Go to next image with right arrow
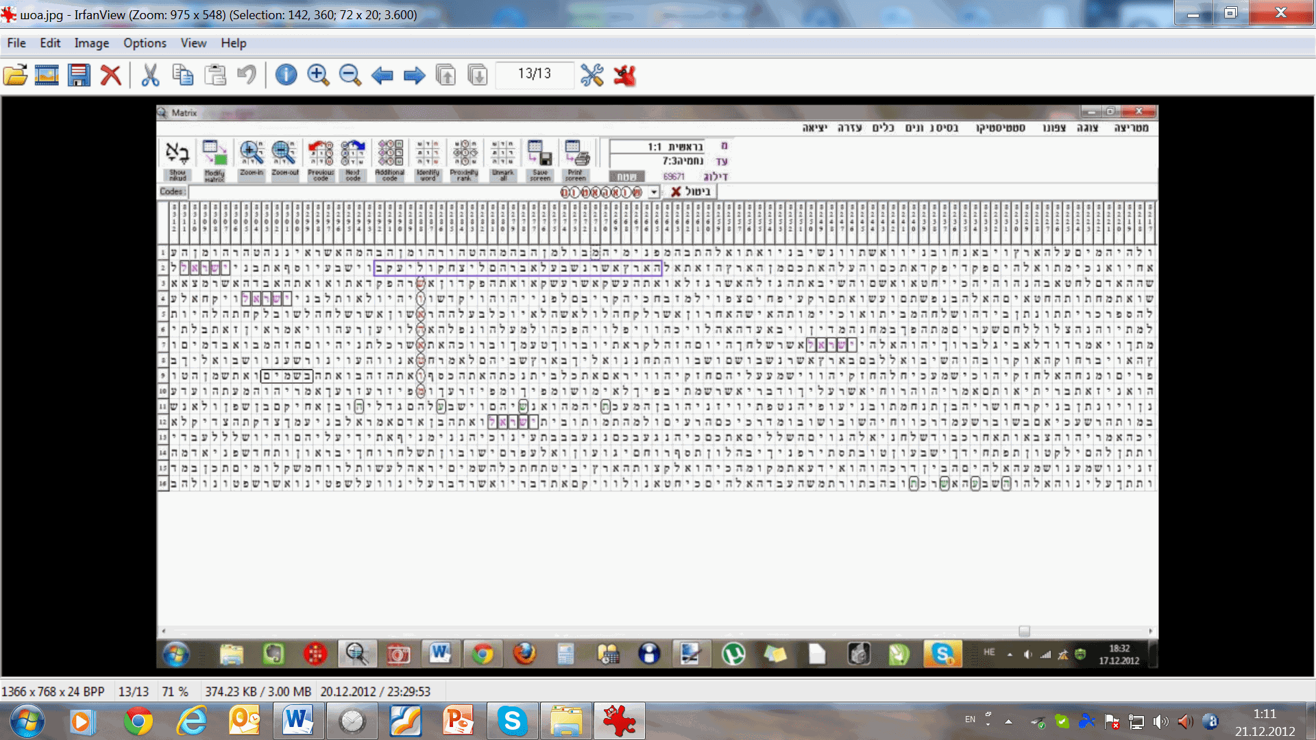This screenshot has height=740, width=1316. tap(414, 75)
